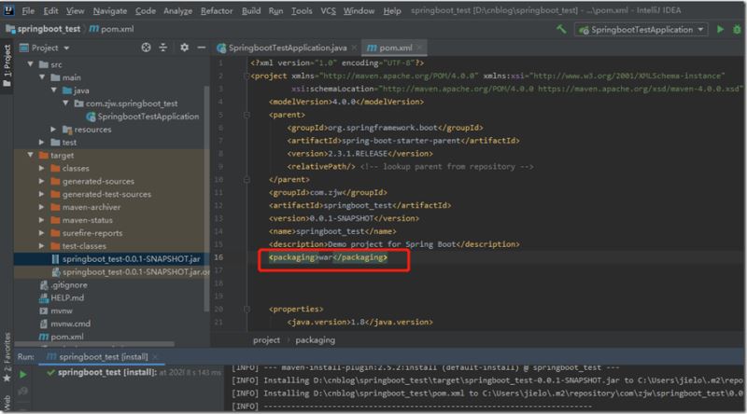Toggle the 1: Project side tool window

tap(7, 65)
